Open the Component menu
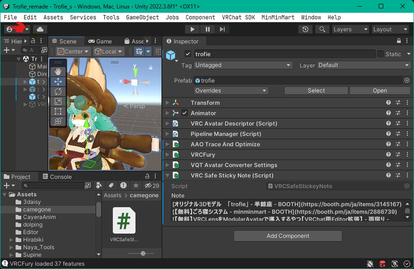 pos(200,17)
